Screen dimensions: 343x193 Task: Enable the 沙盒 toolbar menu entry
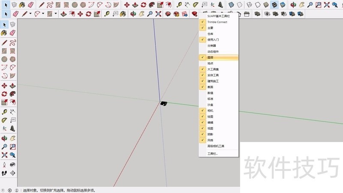218,105
